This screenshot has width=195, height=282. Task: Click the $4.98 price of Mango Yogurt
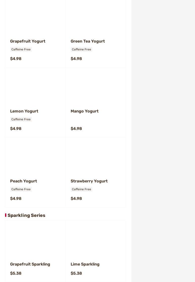76,128
